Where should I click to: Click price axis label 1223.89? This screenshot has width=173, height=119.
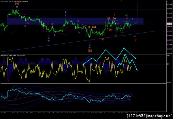click(x=169, y=9)
